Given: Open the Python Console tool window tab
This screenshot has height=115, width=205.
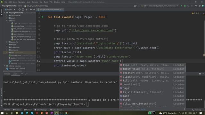Looking at the screenshot, I should [x=56, y=110].
